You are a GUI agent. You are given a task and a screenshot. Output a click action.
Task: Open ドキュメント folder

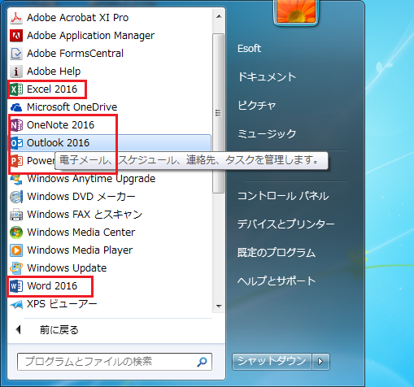pos(267,77)
